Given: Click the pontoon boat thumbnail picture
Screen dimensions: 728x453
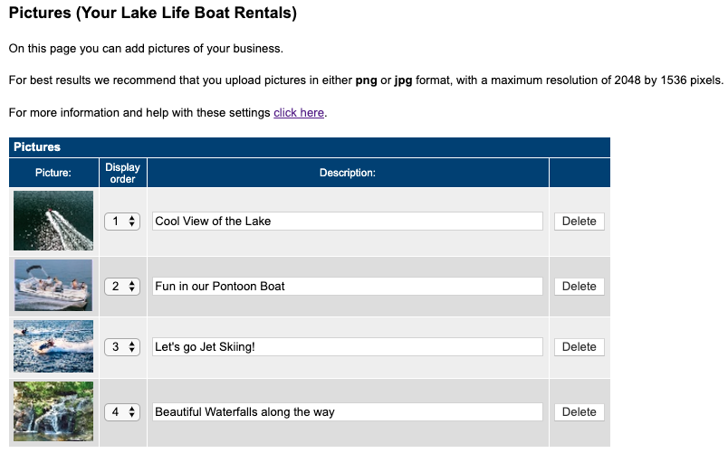Looking at the screenshot, I should point(53,286).
